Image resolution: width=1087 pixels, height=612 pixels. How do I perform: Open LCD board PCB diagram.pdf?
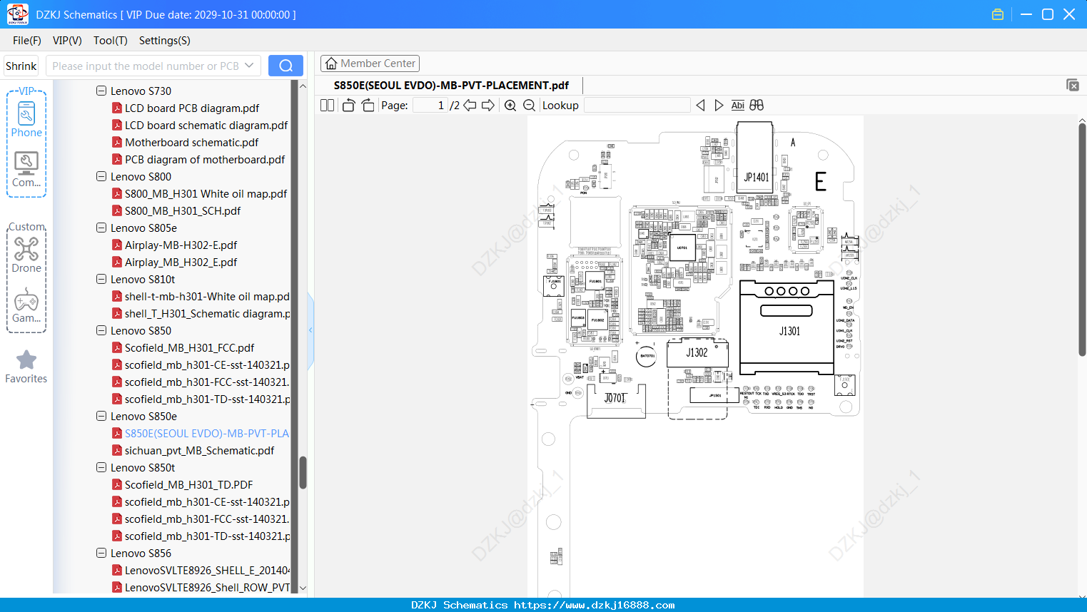click(x=191, y=108)
